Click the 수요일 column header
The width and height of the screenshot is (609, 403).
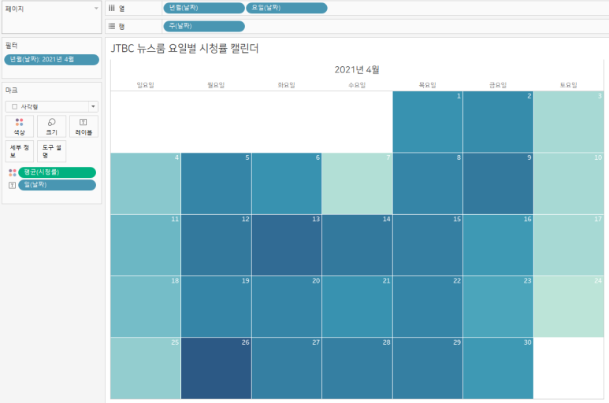click(357, 85)
